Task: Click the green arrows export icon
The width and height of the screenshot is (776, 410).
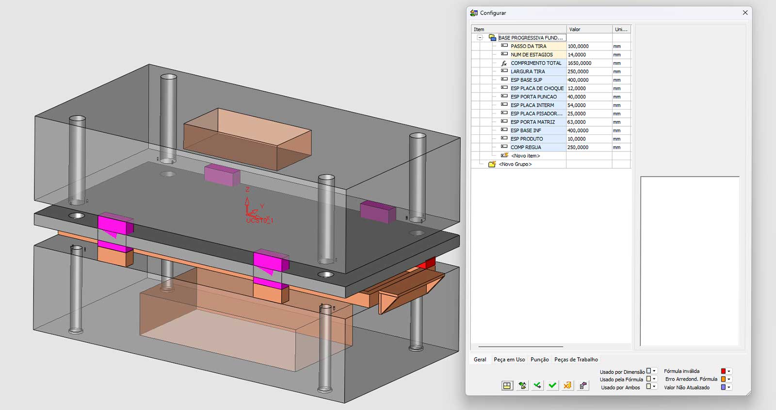Action: [x=522, y=386]
